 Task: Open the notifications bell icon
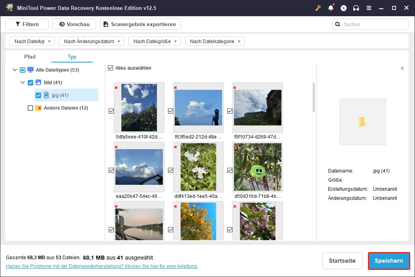331,8
